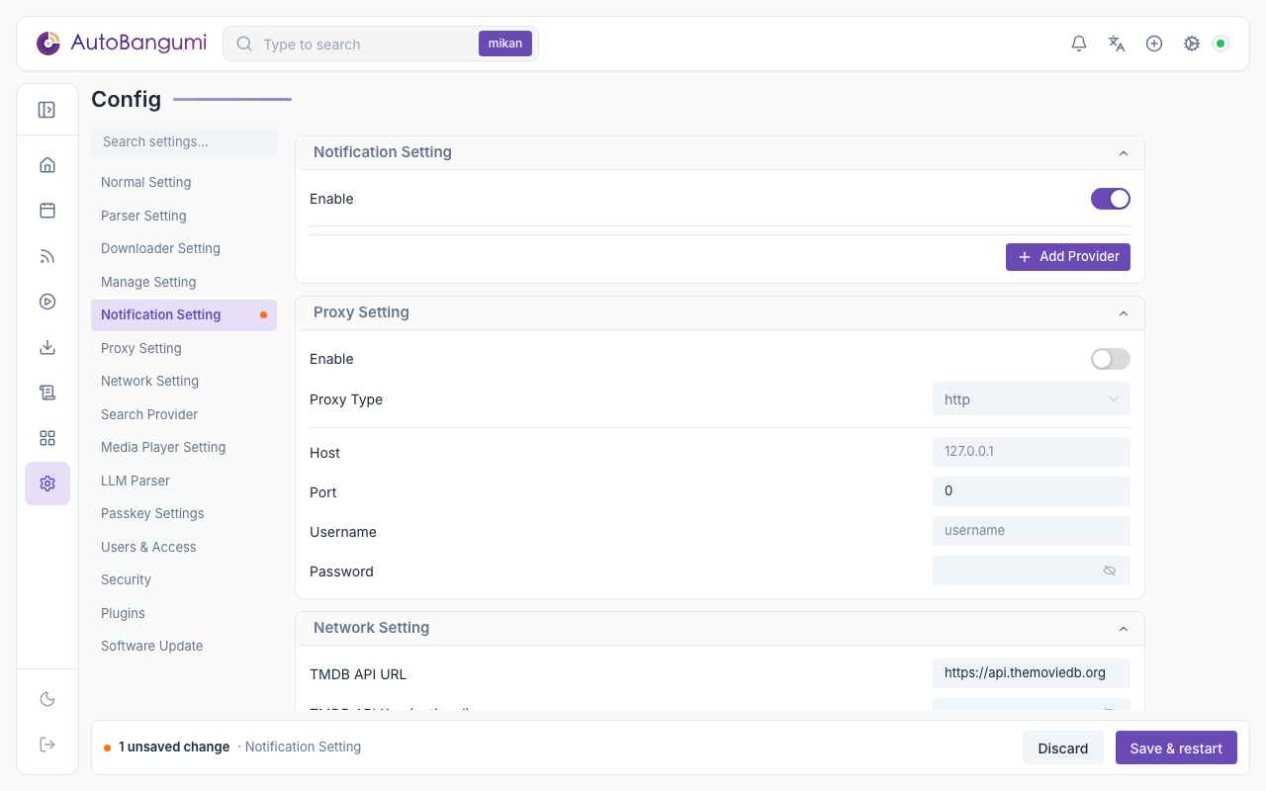Click the TMDB API URL field

(x=1032, y=673)
